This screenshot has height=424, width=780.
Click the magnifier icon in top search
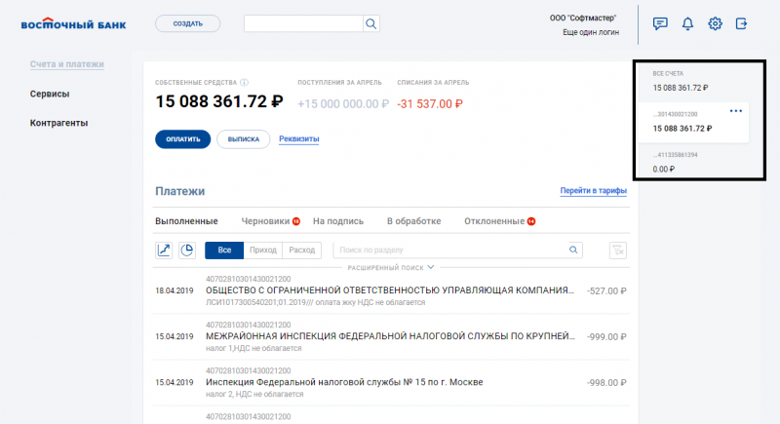371,23
